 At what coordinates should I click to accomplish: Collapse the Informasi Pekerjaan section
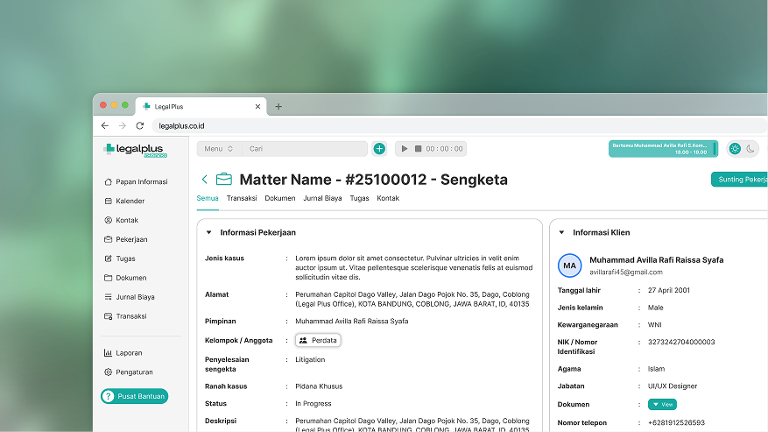pyautogui.click(x=209, y=233)
